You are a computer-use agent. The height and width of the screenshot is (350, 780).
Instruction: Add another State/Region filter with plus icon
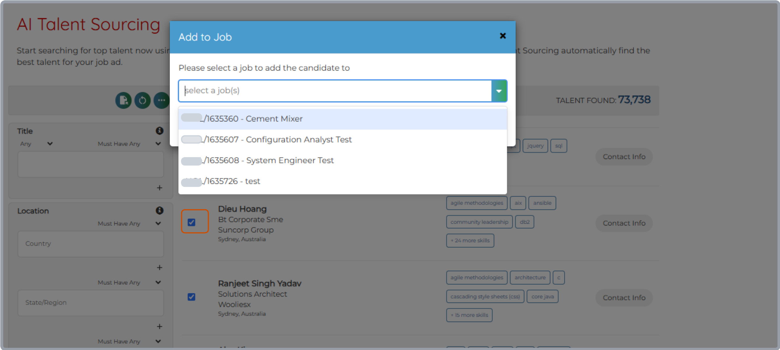click(159, 326)
